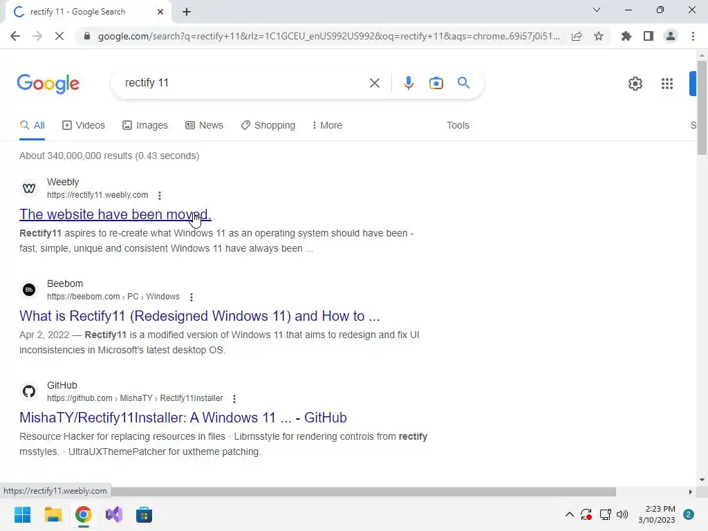Open the Extensions puzzle icon
The height and width of the screenshot is (531, 708).
click(x=626, y=36)
